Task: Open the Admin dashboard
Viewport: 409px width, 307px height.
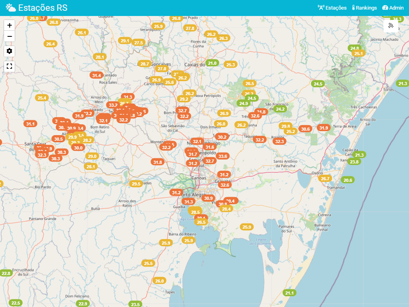Action: click(393, 8)
